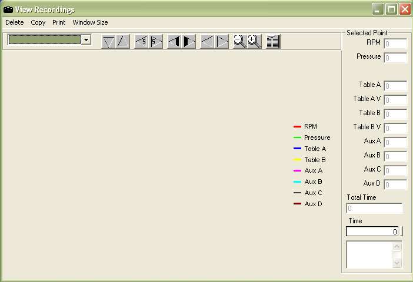413x282 pixels.
Task: Click the red RPM legend swatch
Action: click(x=297, y=126)
